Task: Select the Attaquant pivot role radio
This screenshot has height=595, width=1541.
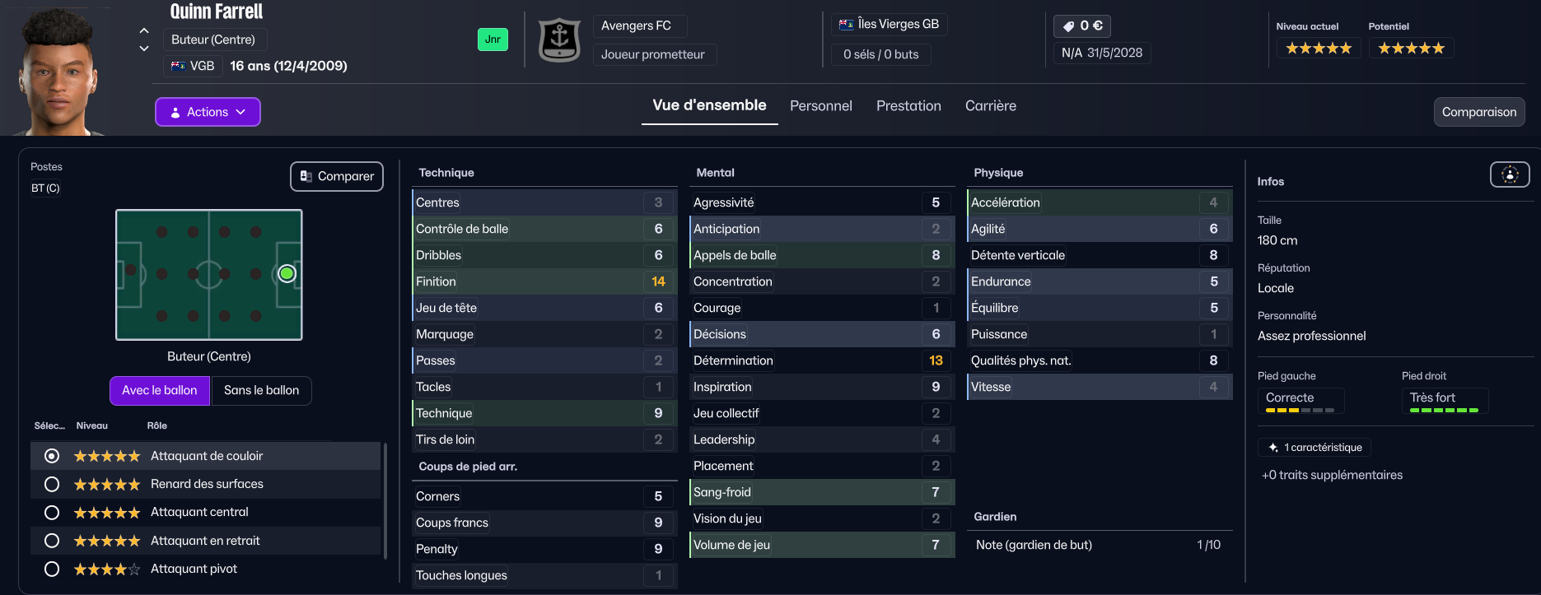Action: click(52, 569)
